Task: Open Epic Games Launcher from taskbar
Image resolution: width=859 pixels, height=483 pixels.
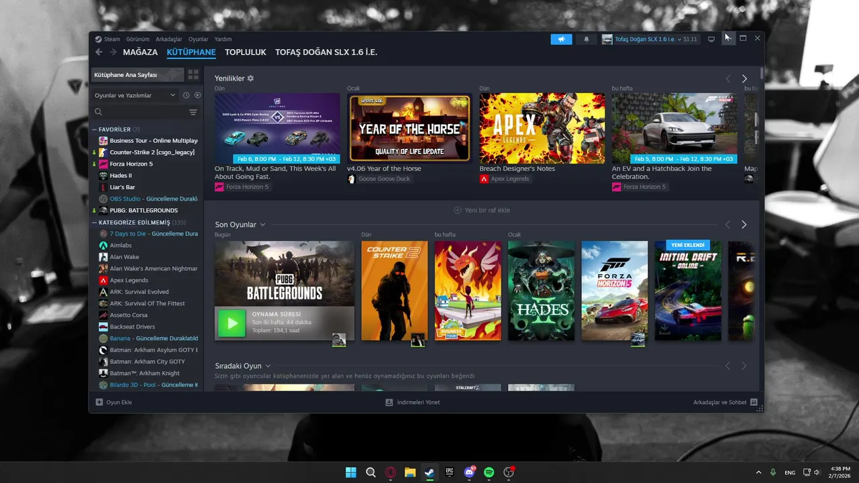Action: [450, 472]
